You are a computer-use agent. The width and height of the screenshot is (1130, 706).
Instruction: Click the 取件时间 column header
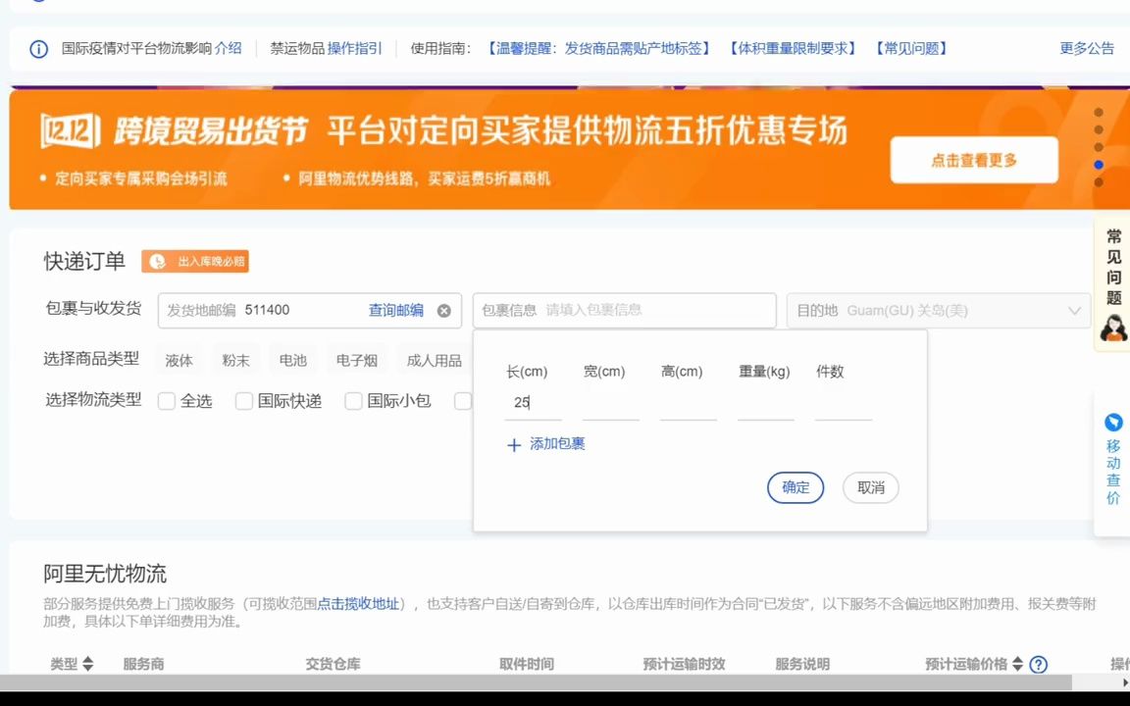click(x=526, y=664)
